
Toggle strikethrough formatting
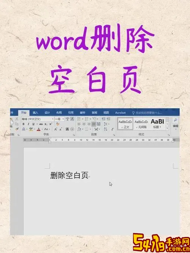(41, 124)
